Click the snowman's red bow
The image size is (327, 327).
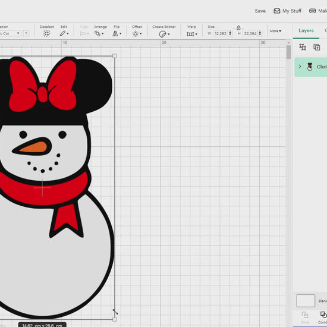click(43, 86)
